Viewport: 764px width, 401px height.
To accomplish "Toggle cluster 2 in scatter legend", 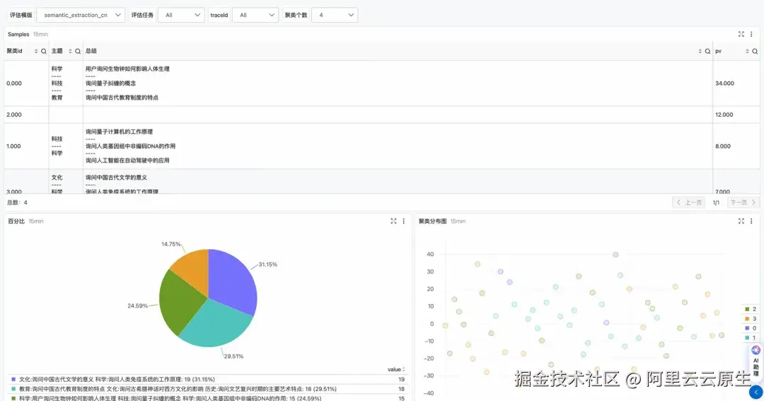I will point(751,309).
